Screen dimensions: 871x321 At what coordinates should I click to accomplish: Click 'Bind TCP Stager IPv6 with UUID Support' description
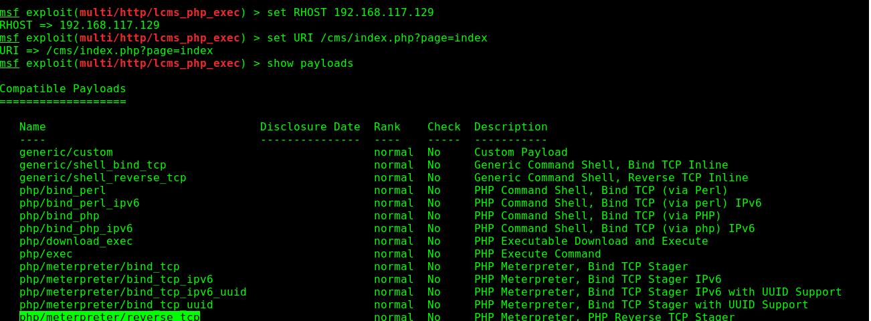715,292
